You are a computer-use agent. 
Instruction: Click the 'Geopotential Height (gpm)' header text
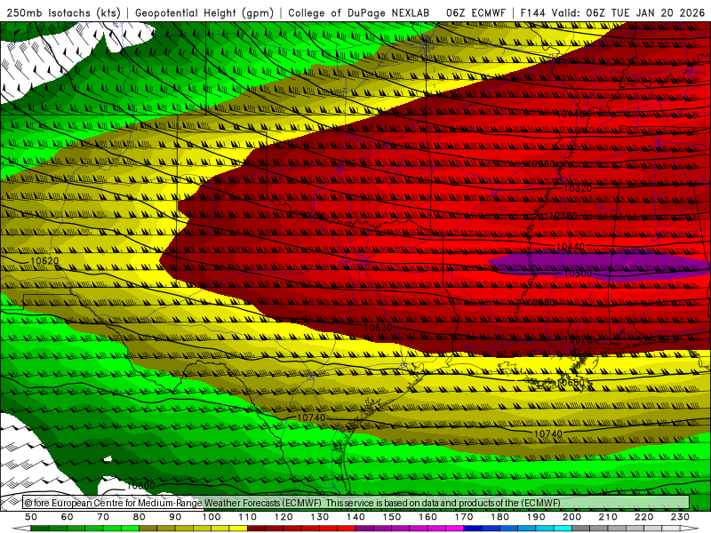pyautogui.click(x=204, y=12)
